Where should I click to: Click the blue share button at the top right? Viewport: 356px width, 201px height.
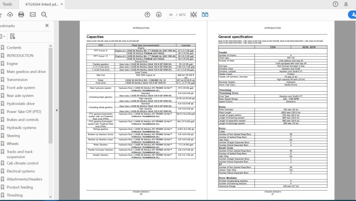352,15
